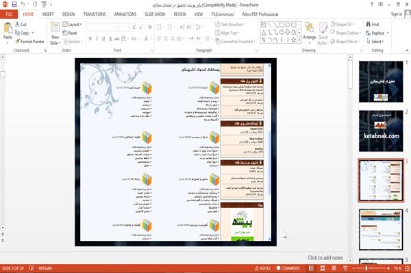Viewport: 411px width, 273px height.
Task: Open Clipboard pane dialog launcher
Action: click(45, 50)
